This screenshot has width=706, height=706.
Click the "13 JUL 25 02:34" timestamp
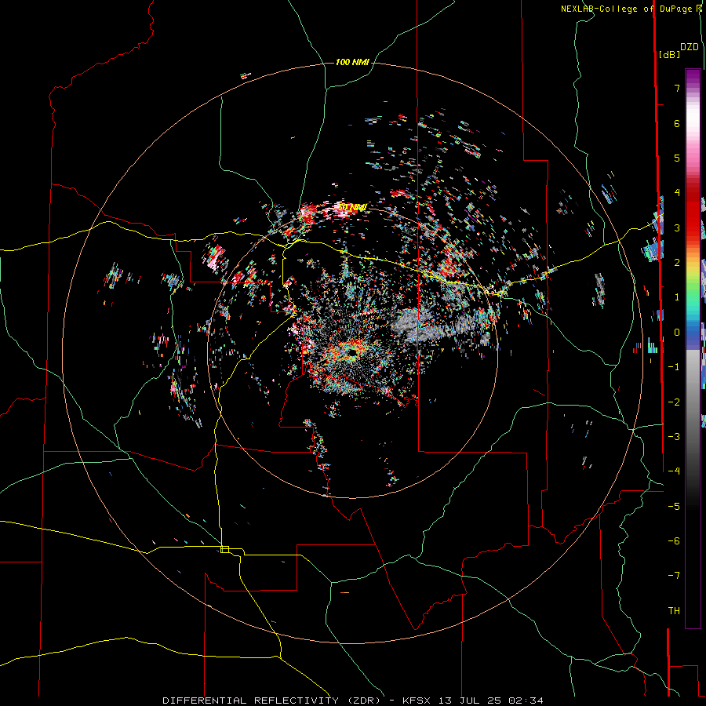(x=491, y=701)
